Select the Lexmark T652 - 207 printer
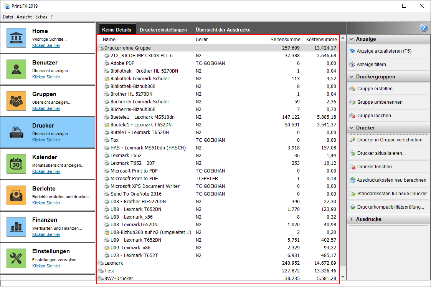Screen dimensions: 431x287 (x=218, y=163)
